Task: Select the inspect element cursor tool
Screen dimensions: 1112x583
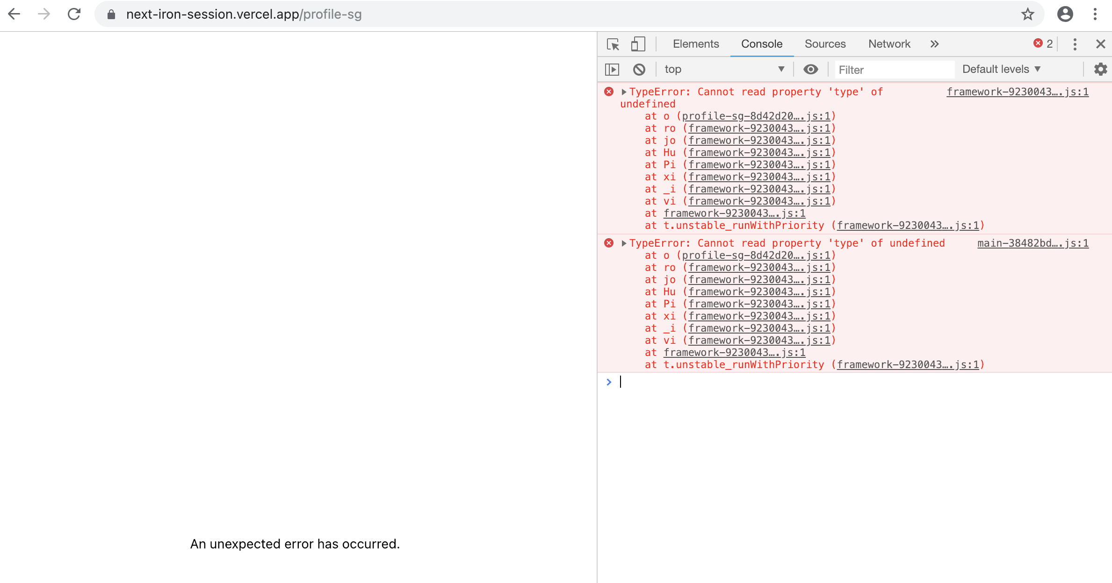Action: tap(613, 44)
